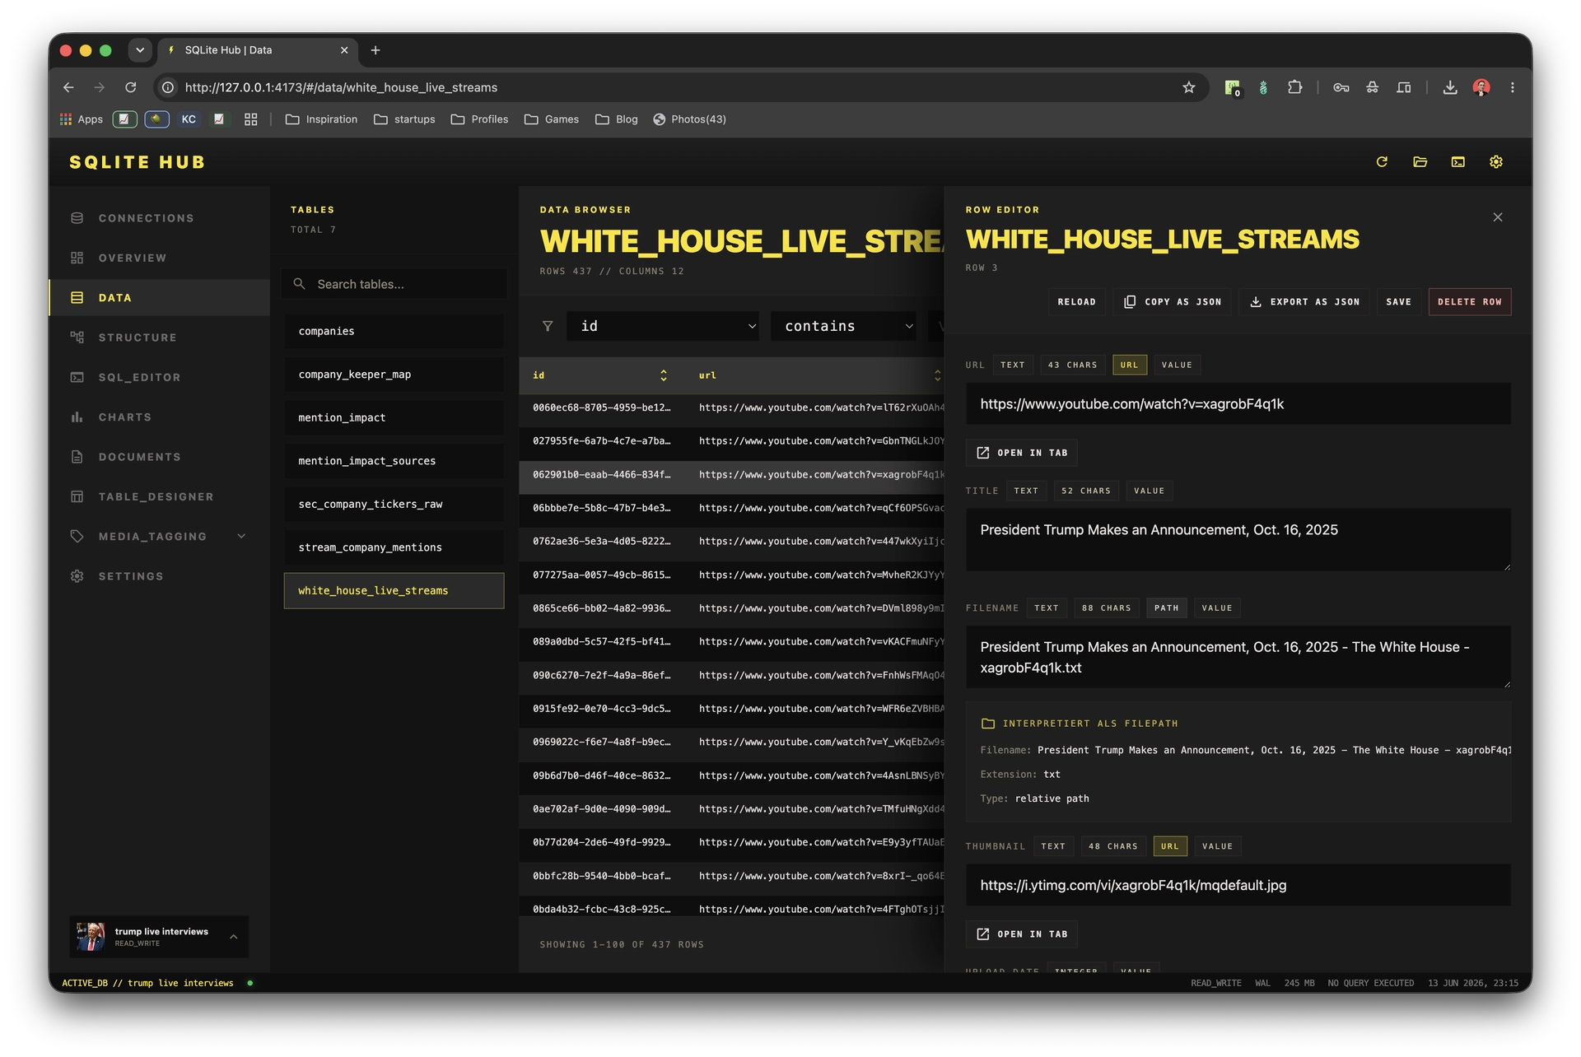The width and height of the screenshot is (1581, 1057).
Task: Click Copy as JSON button
Action: tap(1173, 302)
